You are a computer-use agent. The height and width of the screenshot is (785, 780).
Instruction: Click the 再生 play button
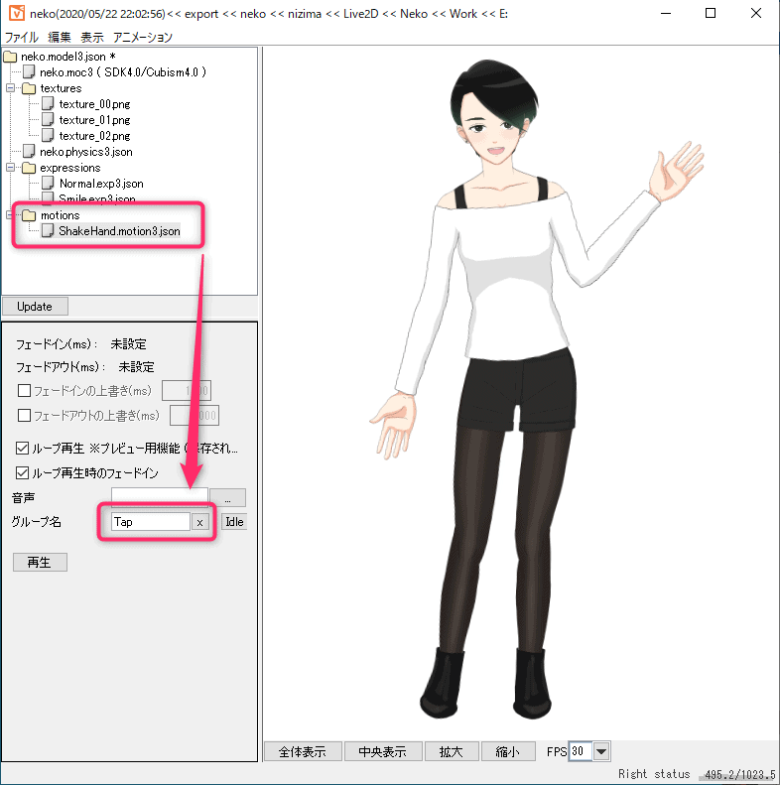point(40,563)
